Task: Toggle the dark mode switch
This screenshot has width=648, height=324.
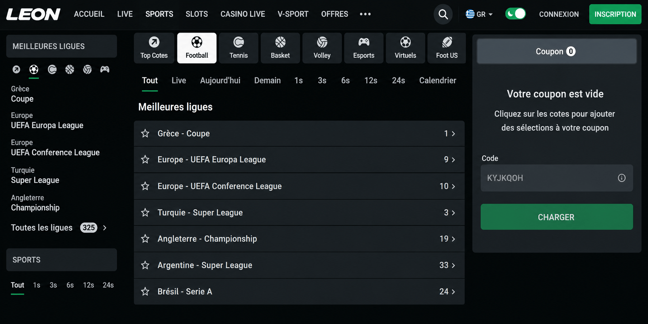Action: (x=515, y=14)
